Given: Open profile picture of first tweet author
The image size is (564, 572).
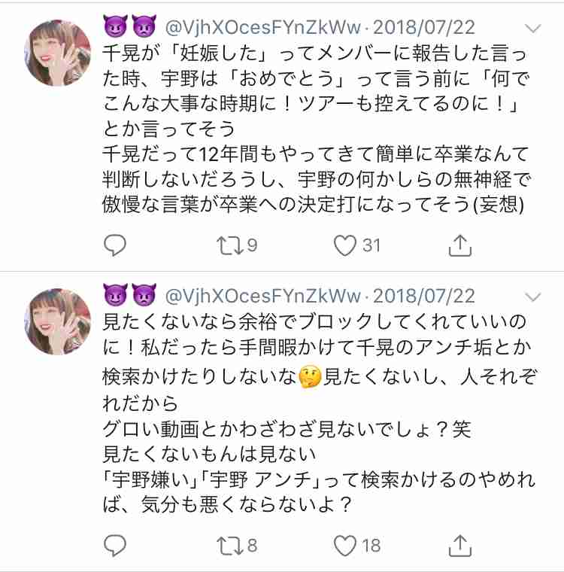Looking at the screenshot, I should [x=58, y=53].
